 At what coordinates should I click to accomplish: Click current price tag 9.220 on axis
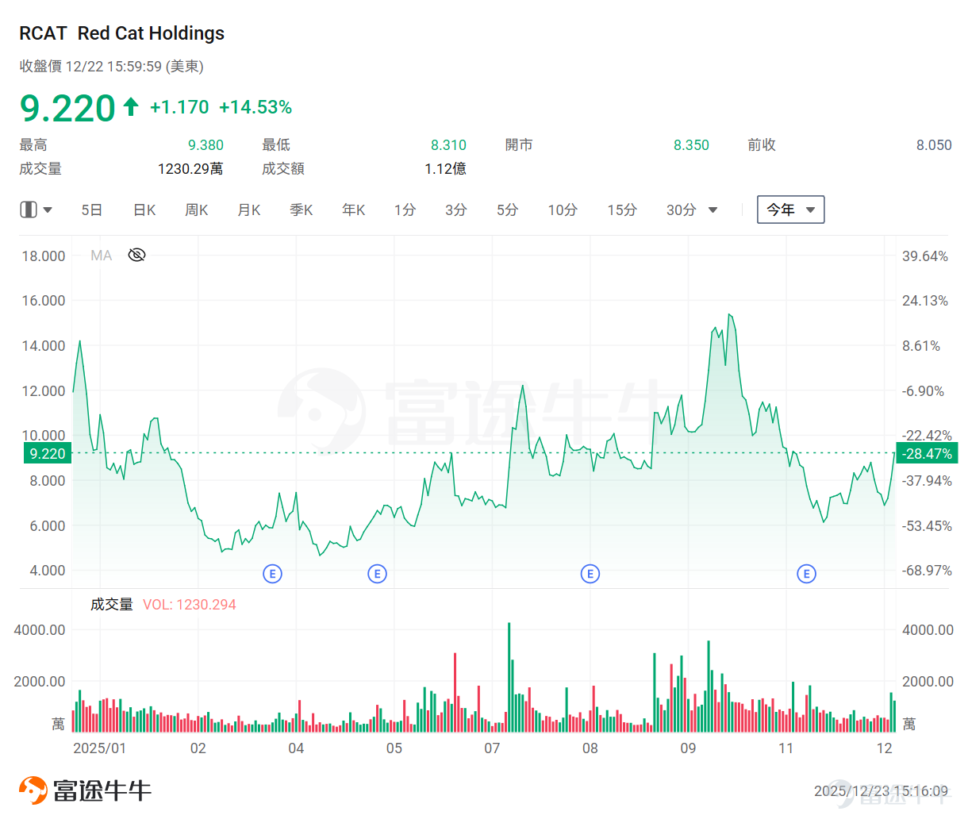pos(48,453)
